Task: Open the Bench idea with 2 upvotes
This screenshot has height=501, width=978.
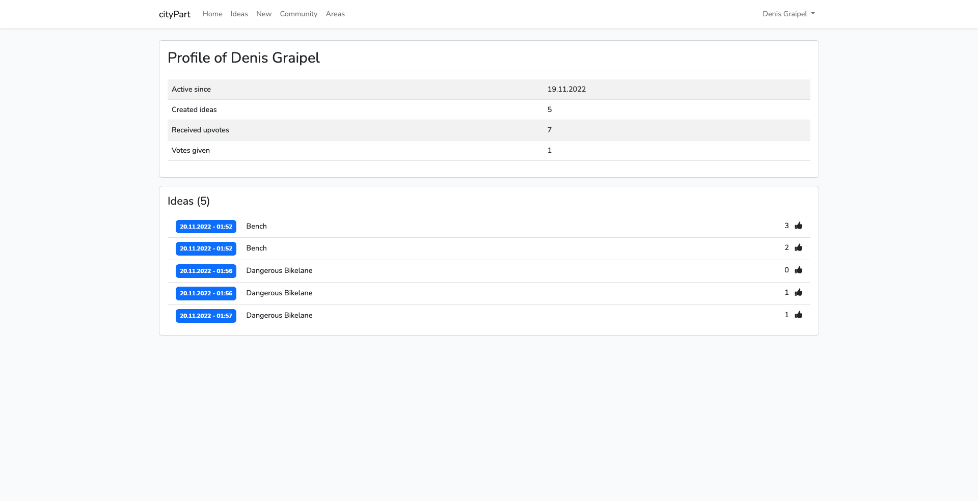Action: 256,248
